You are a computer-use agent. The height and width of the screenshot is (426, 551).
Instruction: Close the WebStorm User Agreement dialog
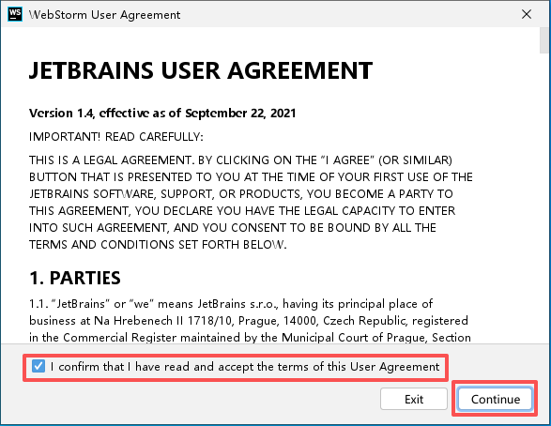pyautogui.click(x=526, y=14)
